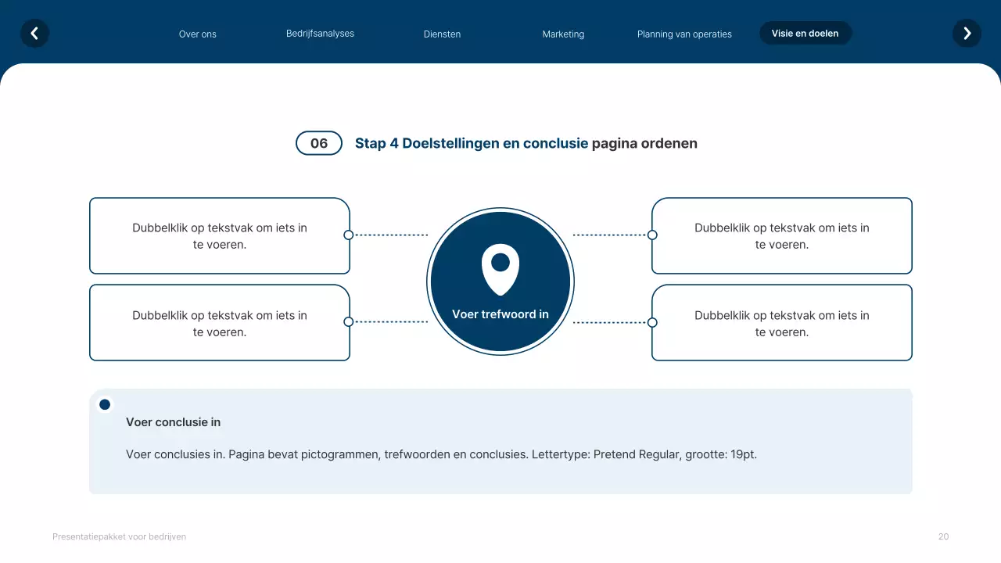Click the connector dot on the upper-left text box
The image size is (1001, 563).
tap(349, 235)
